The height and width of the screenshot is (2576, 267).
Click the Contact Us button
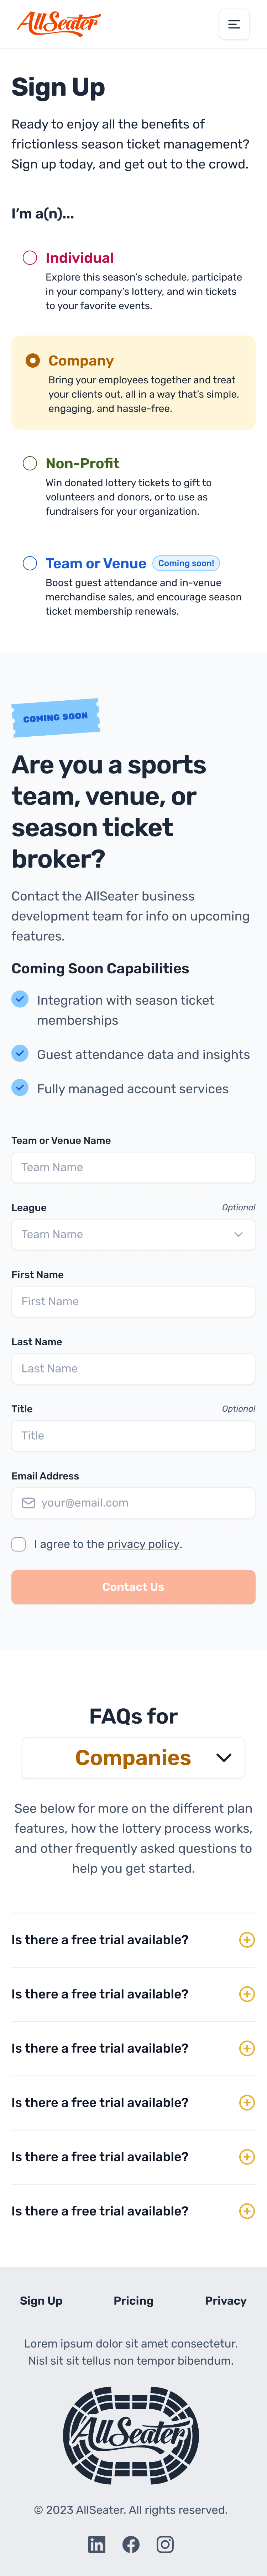click(x=133, y=1587)
